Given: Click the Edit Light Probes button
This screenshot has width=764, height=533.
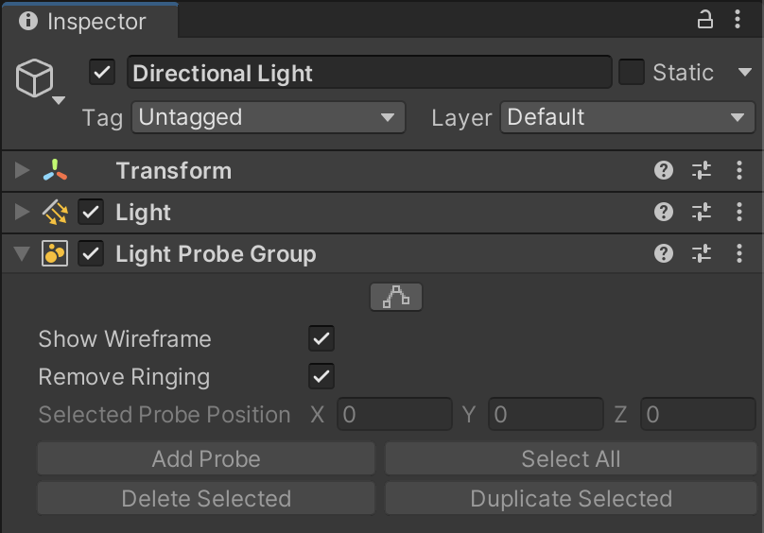Looking at the screenshot, I should point(395,298).
